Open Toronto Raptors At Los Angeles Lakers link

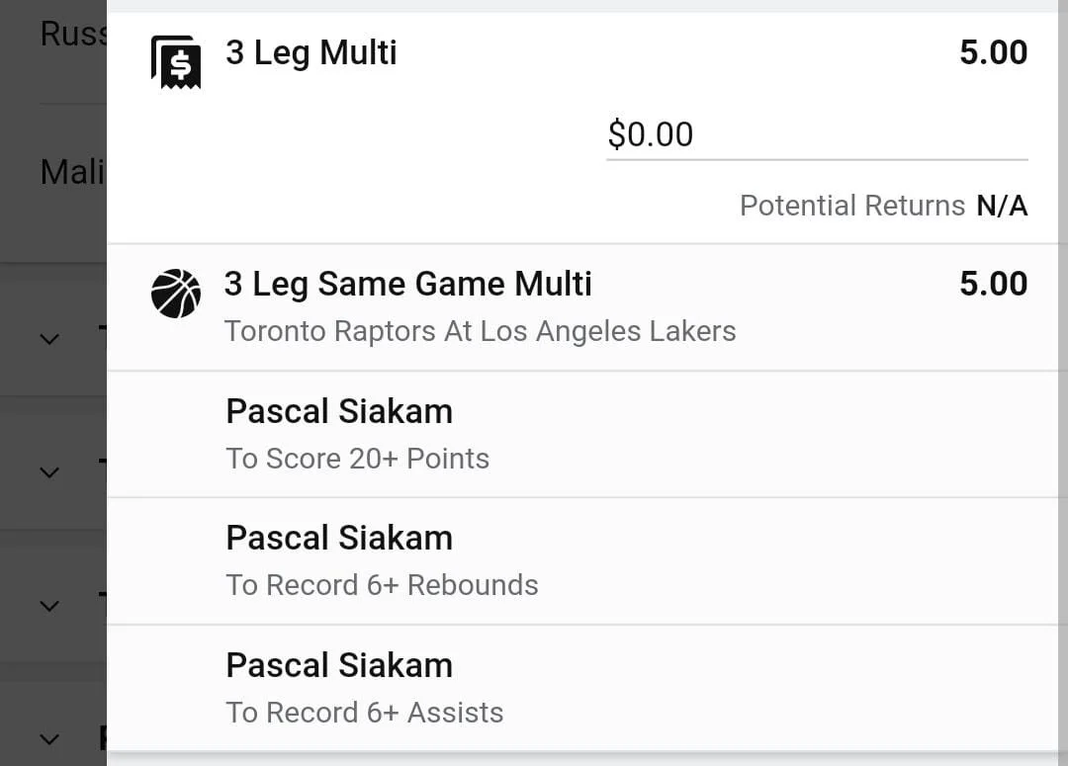pos(481,331)
